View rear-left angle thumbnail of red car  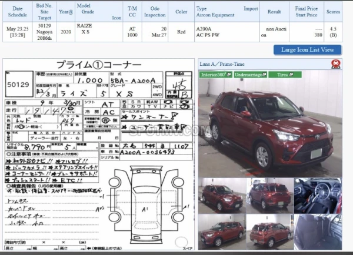coord(269,231)
